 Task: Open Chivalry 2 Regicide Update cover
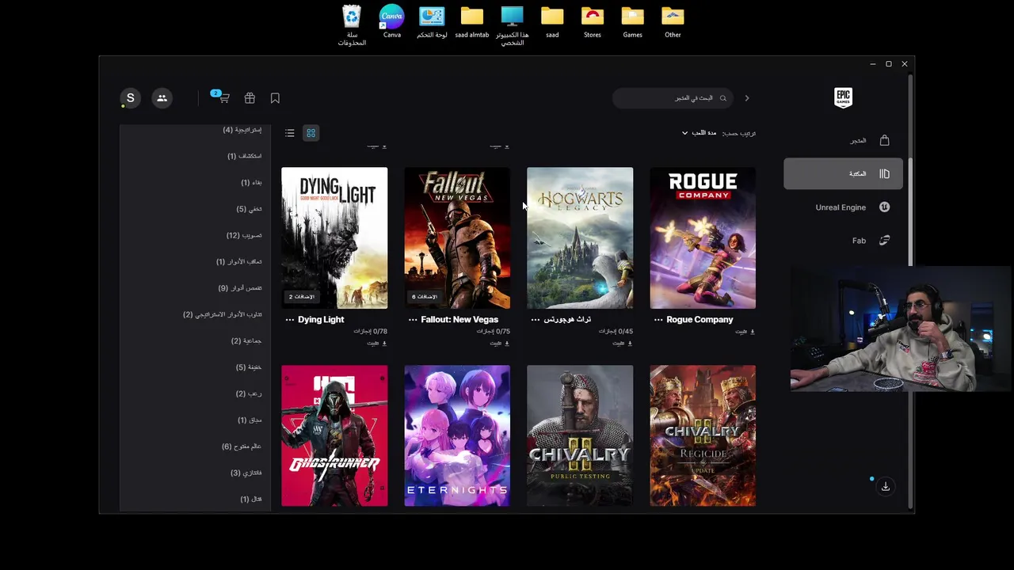click(x=703, y=435)
